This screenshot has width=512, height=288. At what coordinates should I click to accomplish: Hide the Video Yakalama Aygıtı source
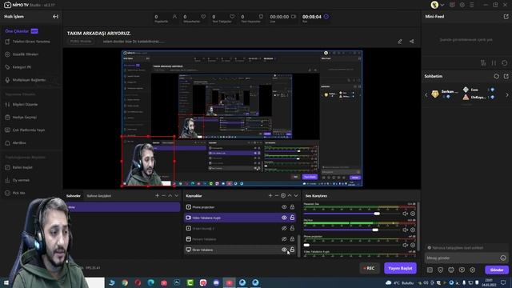pos(284,218)
